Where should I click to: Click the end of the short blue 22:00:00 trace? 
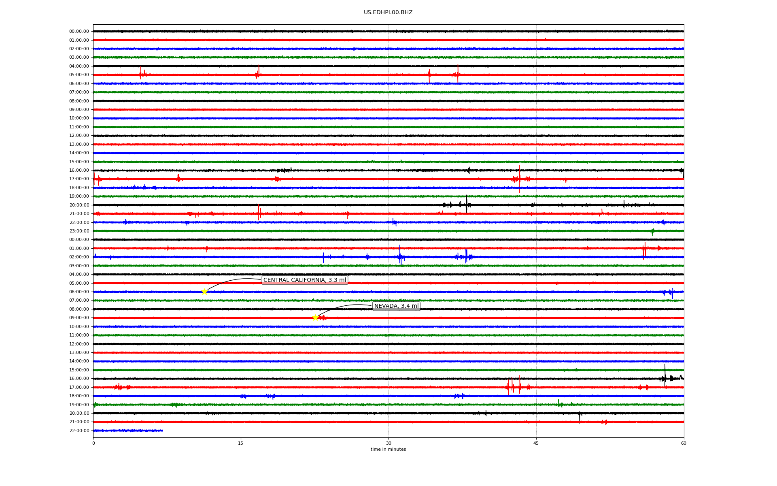point(162,431)
